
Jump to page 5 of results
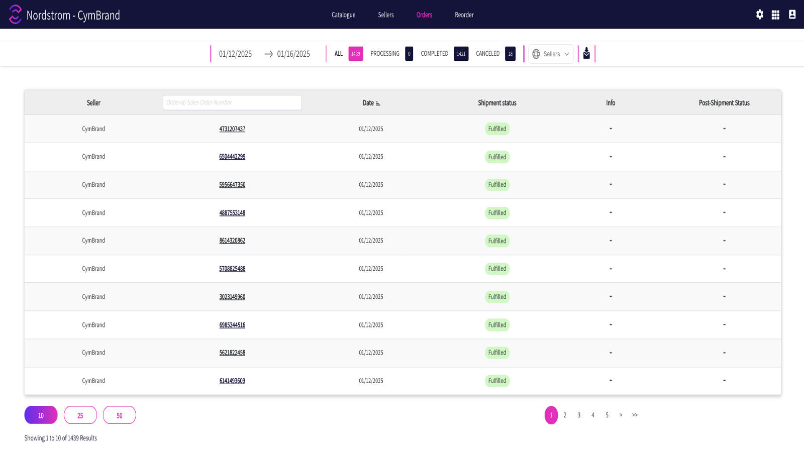click(607, 415)
